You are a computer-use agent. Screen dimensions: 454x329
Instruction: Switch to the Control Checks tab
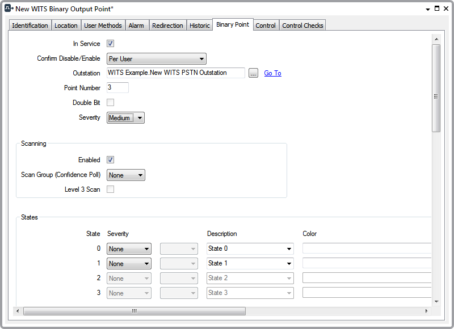point(302,25)
